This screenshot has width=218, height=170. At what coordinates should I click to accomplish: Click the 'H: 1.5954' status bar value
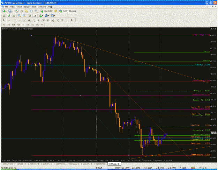point(148,168)
